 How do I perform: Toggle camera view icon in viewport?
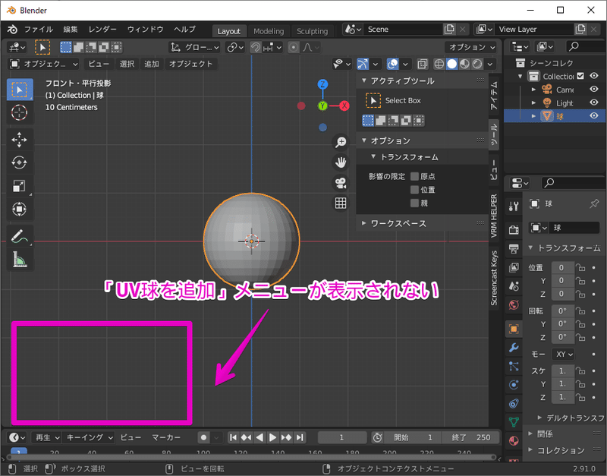tap(341, 183)
